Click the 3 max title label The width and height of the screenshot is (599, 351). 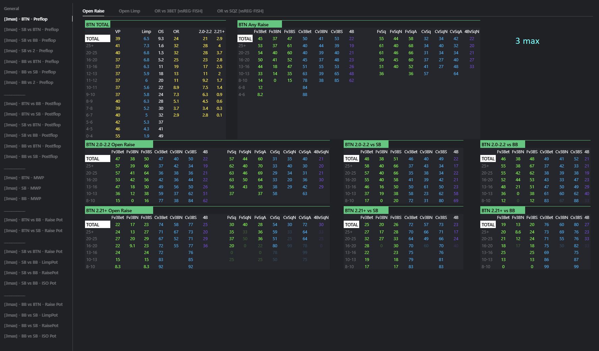point(527,41)
